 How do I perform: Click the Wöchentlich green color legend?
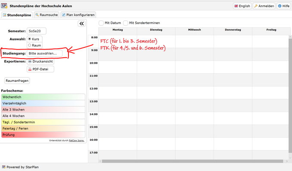(x=43, y=97)
